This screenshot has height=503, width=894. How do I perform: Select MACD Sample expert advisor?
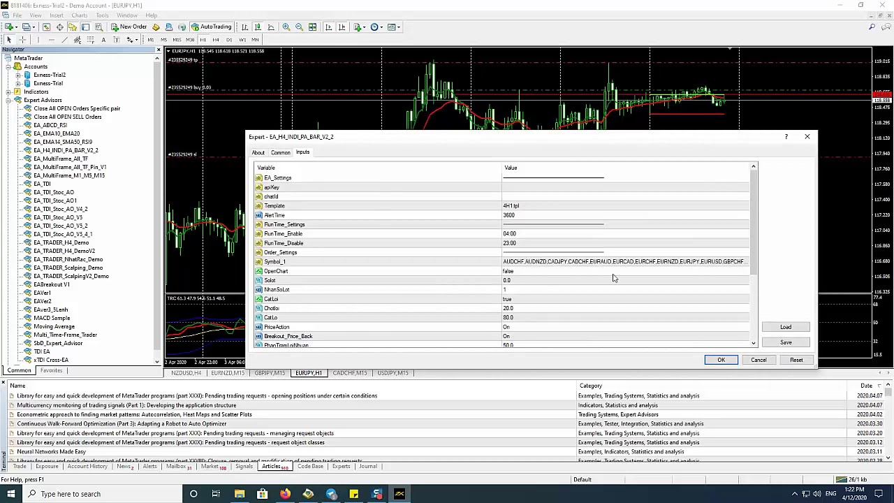point(52,318)
